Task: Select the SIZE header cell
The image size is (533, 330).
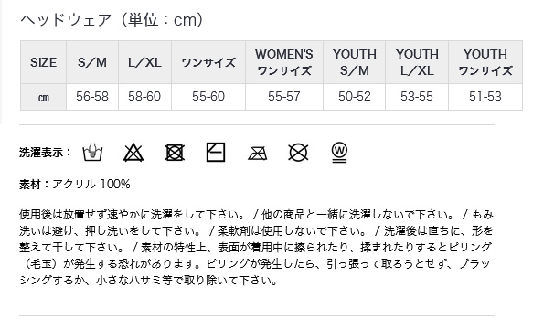Action: coord(44,62)
